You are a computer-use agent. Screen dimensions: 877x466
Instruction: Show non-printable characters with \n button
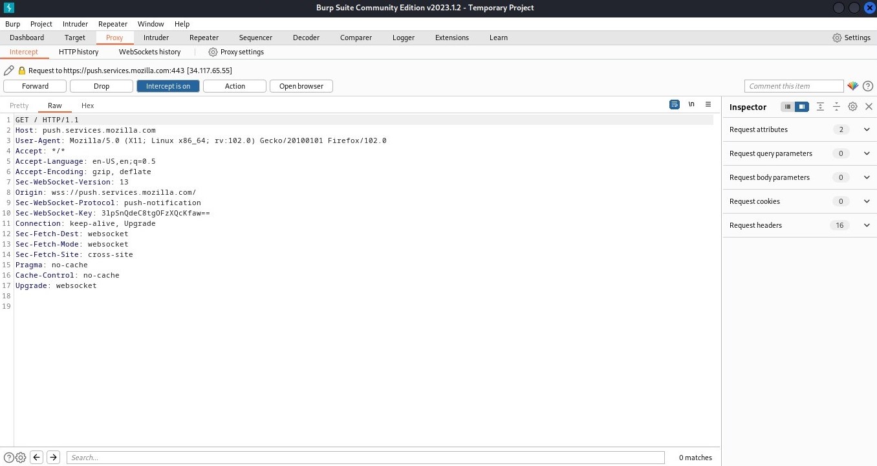coord(691,104)
